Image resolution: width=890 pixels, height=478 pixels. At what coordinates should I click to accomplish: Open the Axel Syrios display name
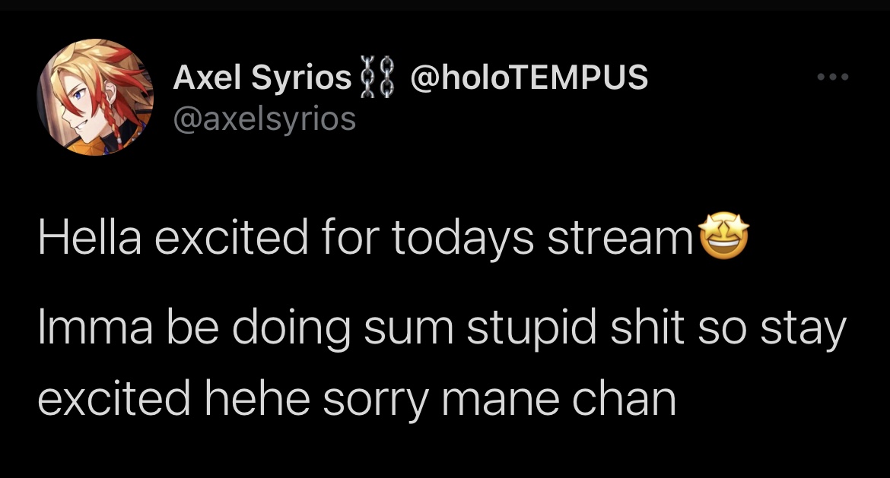point(262,79)
